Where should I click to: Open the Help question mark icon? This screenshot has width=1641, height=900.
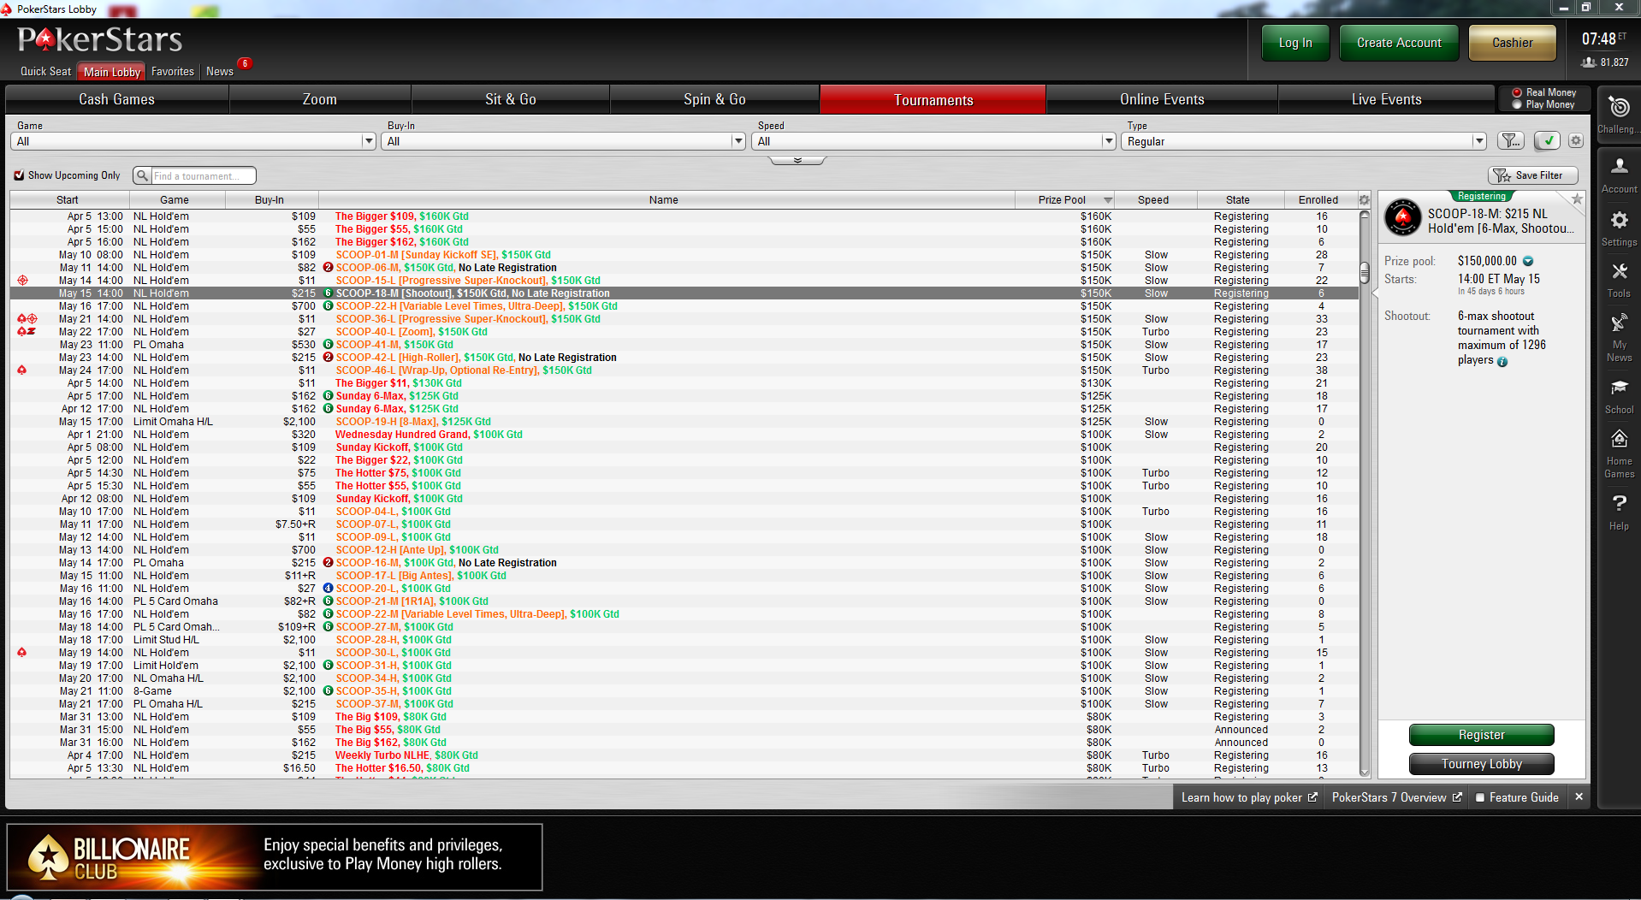tap(1619, 503)
